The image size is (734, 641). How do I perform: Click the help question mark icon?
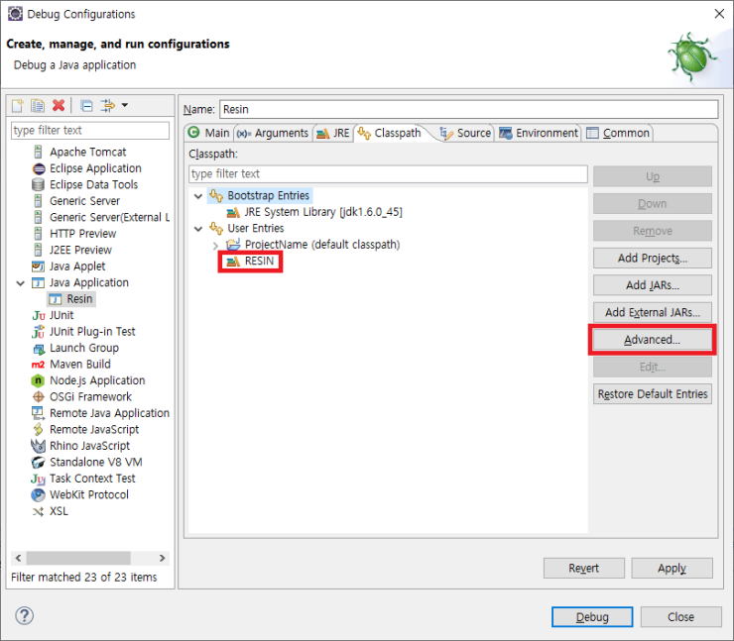[x=25, y=616]
